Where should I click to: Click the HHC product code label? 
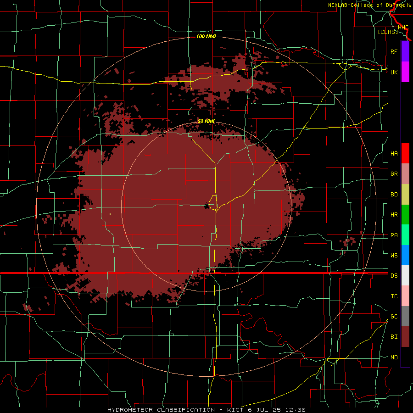point(403,28)
